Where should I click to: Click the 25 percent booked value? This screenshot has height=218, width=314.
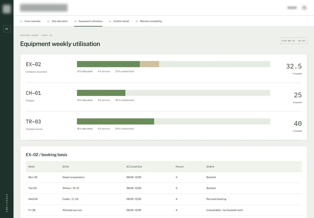pyautogui.click(x=298, y=95)
